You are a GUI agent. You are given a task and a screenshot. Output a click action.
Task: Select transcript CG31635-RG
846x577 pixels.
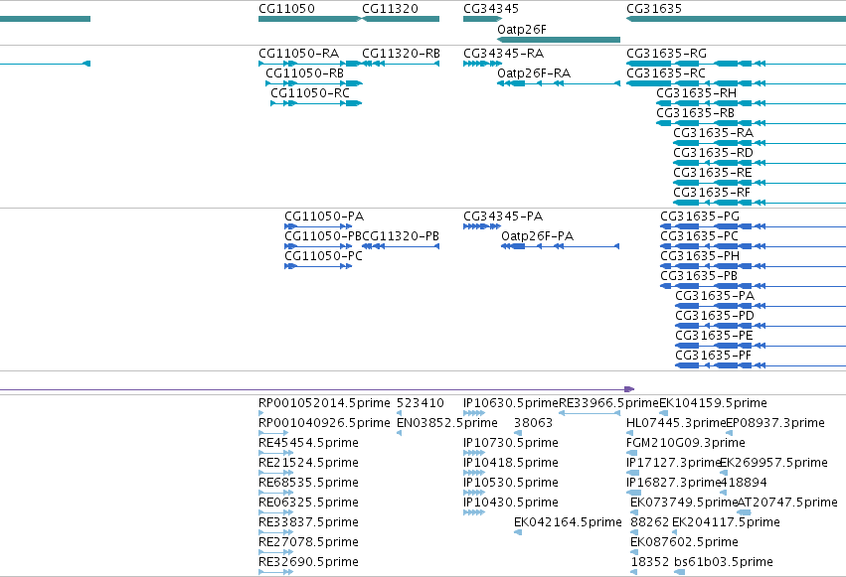click(x=736, y=64)
